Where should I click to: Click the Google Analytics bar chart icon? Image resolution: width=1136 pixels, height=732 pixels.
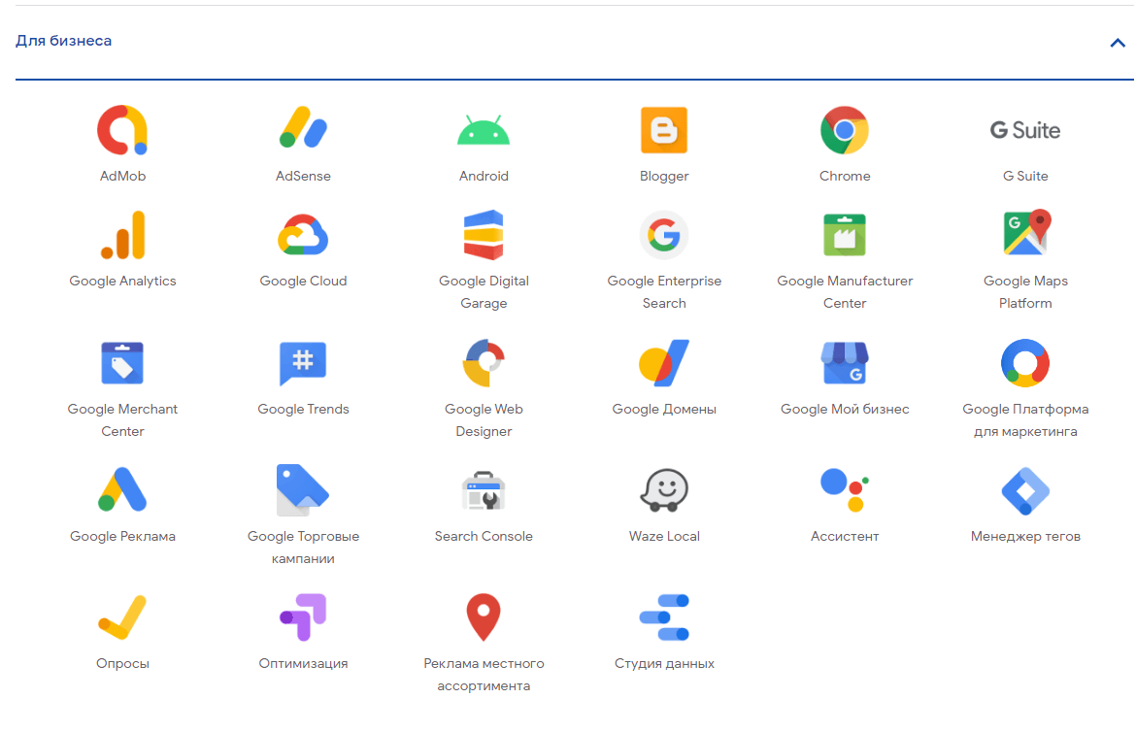(x=122, y=236)
